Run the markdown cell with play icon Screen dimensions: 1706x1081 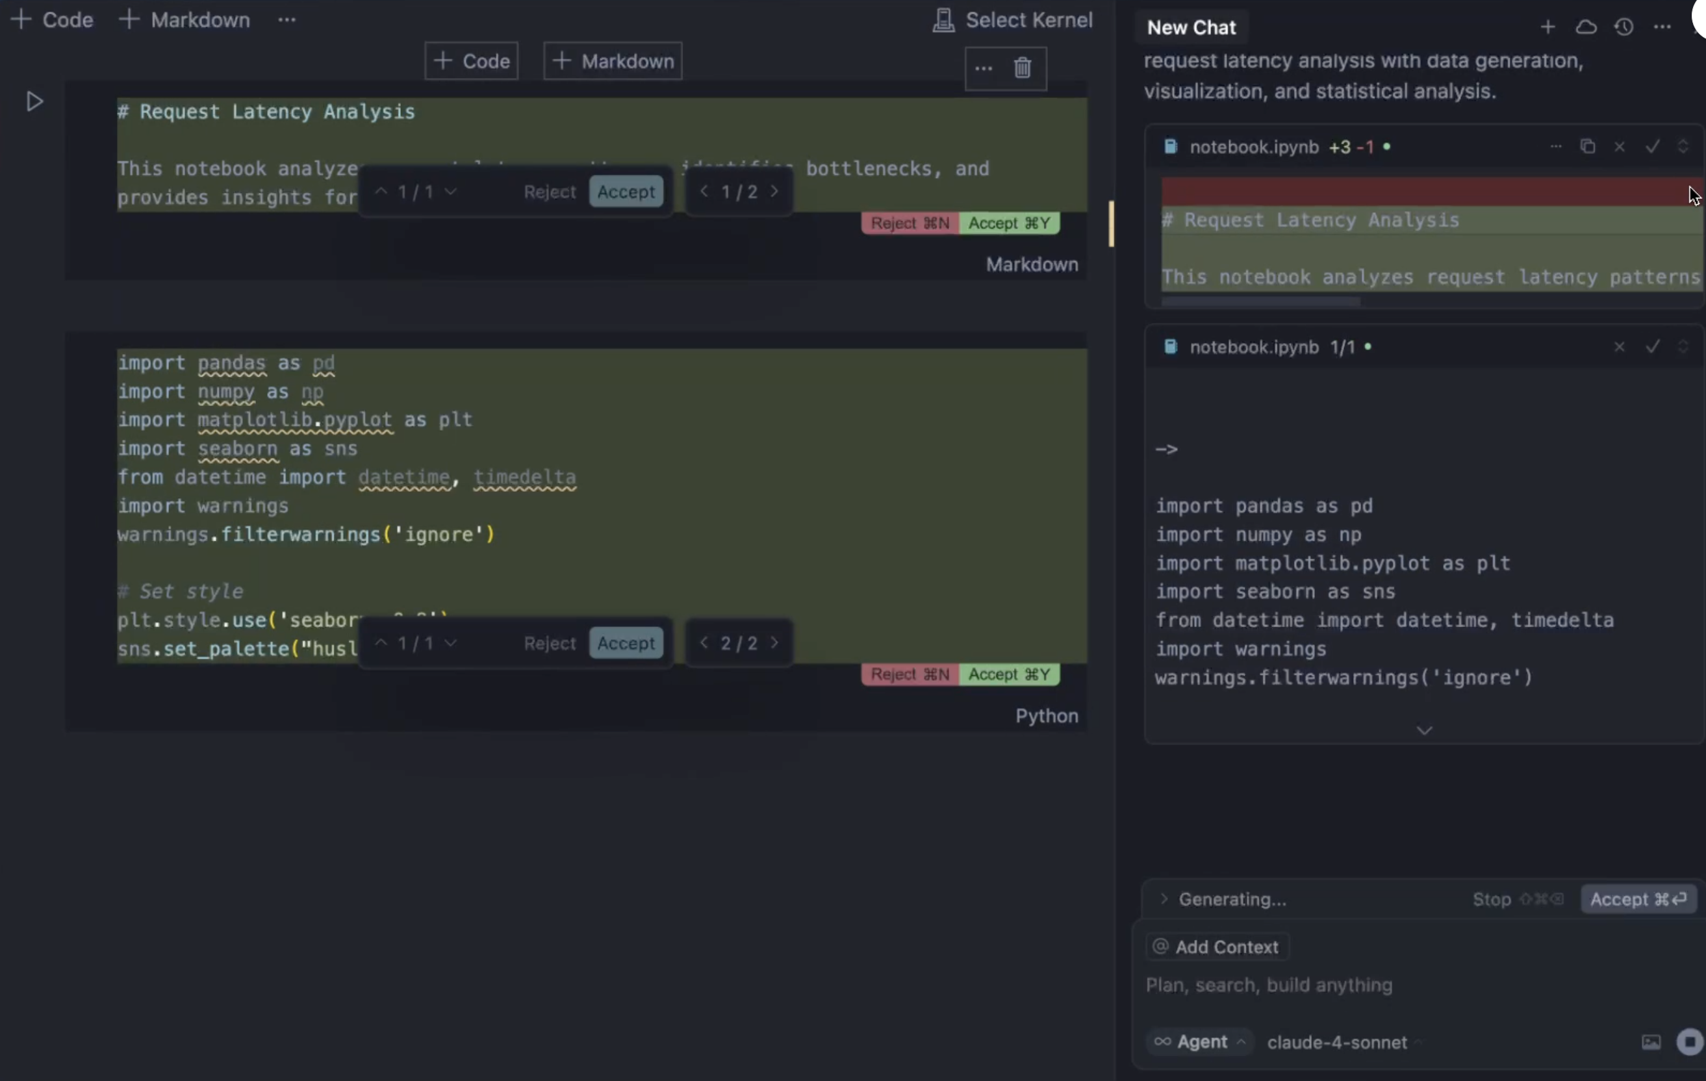click(34, 102)
